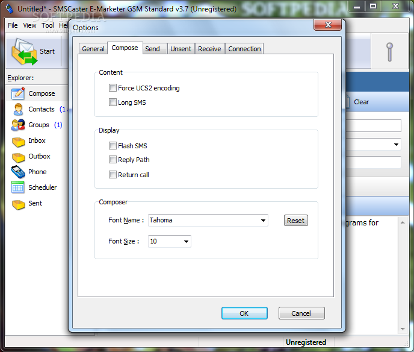Click the Contacts person icon

click(18, 109)
